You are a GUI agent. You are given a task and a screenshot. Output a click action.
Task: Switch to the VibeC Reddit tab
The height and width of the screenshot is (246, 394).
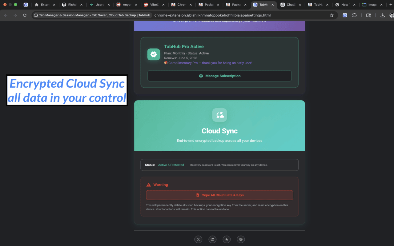[154, 5]
